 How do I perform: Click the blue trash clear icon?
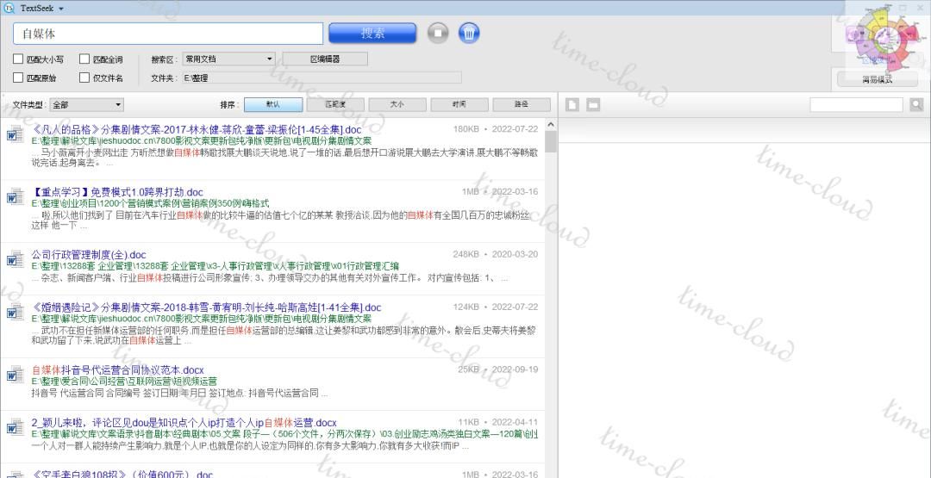[x=468, y=34]
